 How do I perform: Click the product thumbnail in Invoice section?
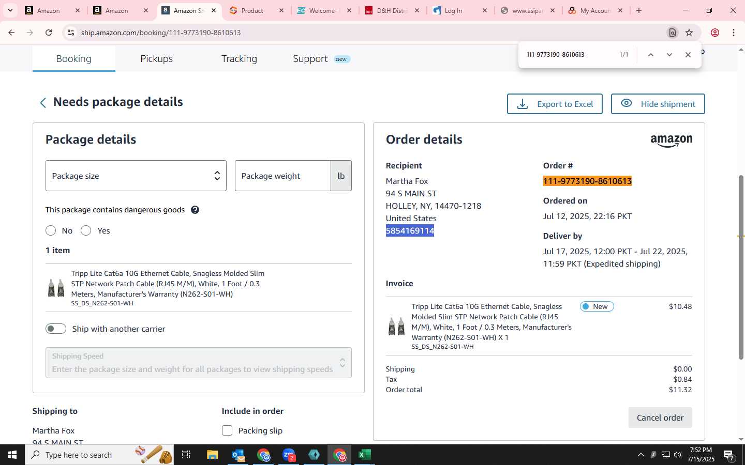(x=396, y=326)
